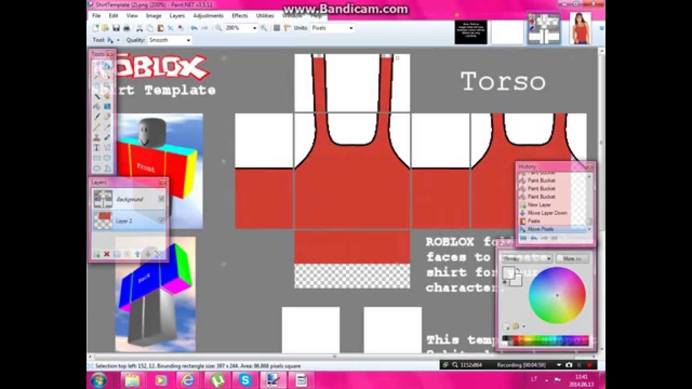Open the Units Pixels dropdown
This screenshot has width=692, height=389.
[x=351, y=28]
